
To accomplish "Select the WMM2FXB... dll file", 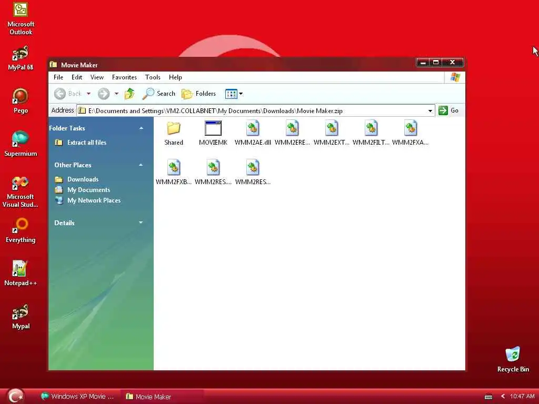I will pyautogui.click(x=174, y=173).
